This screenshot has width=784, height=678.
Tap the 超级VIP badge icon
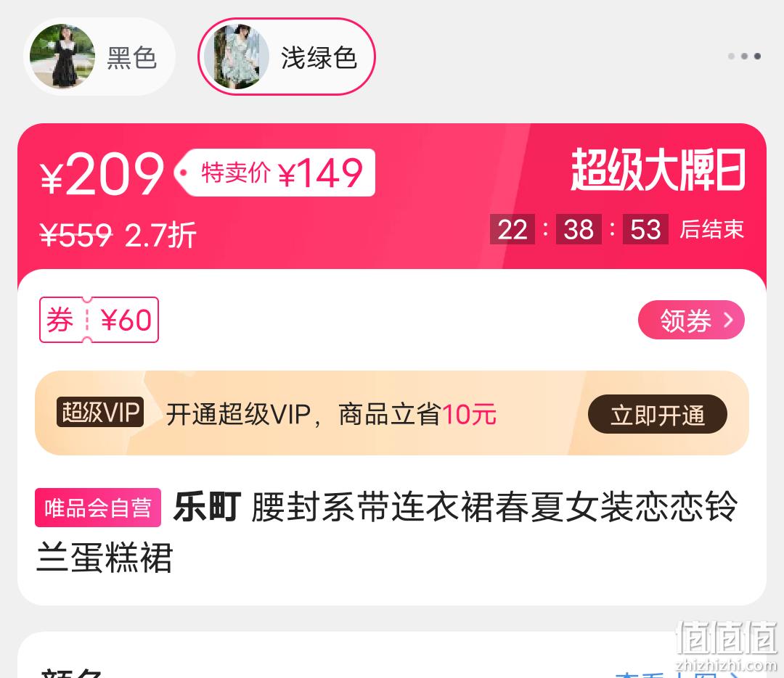tap(100, 412)
